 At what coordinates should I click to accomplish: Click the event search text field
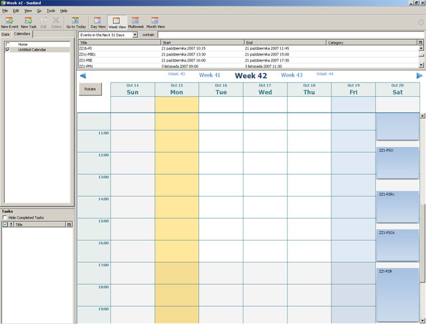[290, 34]
